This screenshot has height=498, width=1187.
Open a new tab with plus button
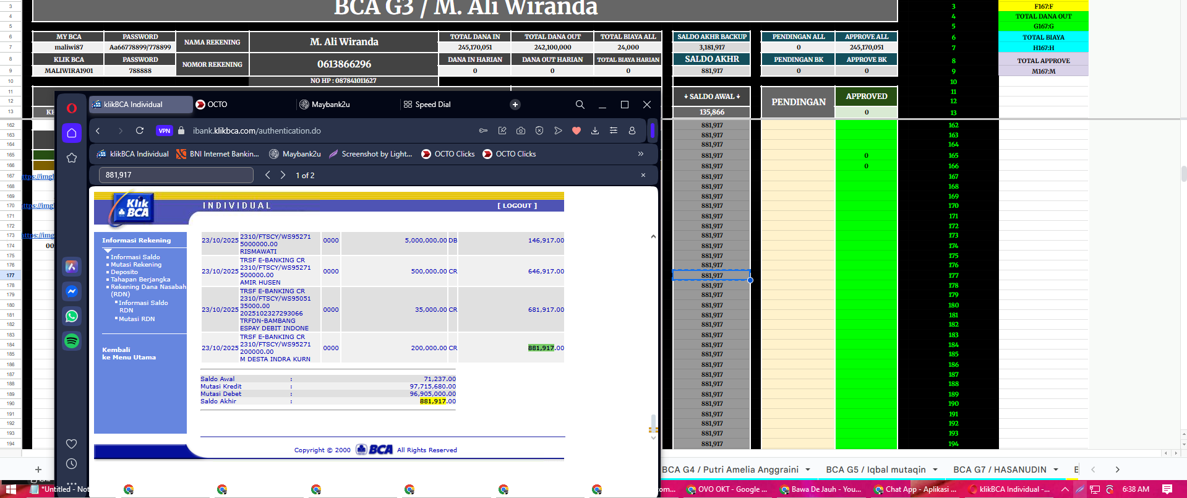(515, 105)
